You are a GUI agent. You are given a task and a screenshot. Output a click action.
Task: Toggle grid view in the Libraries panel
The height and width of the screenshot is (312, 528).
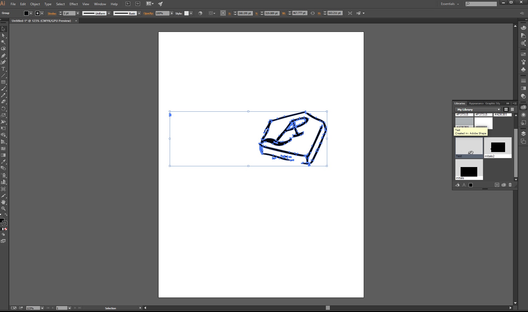506,109
